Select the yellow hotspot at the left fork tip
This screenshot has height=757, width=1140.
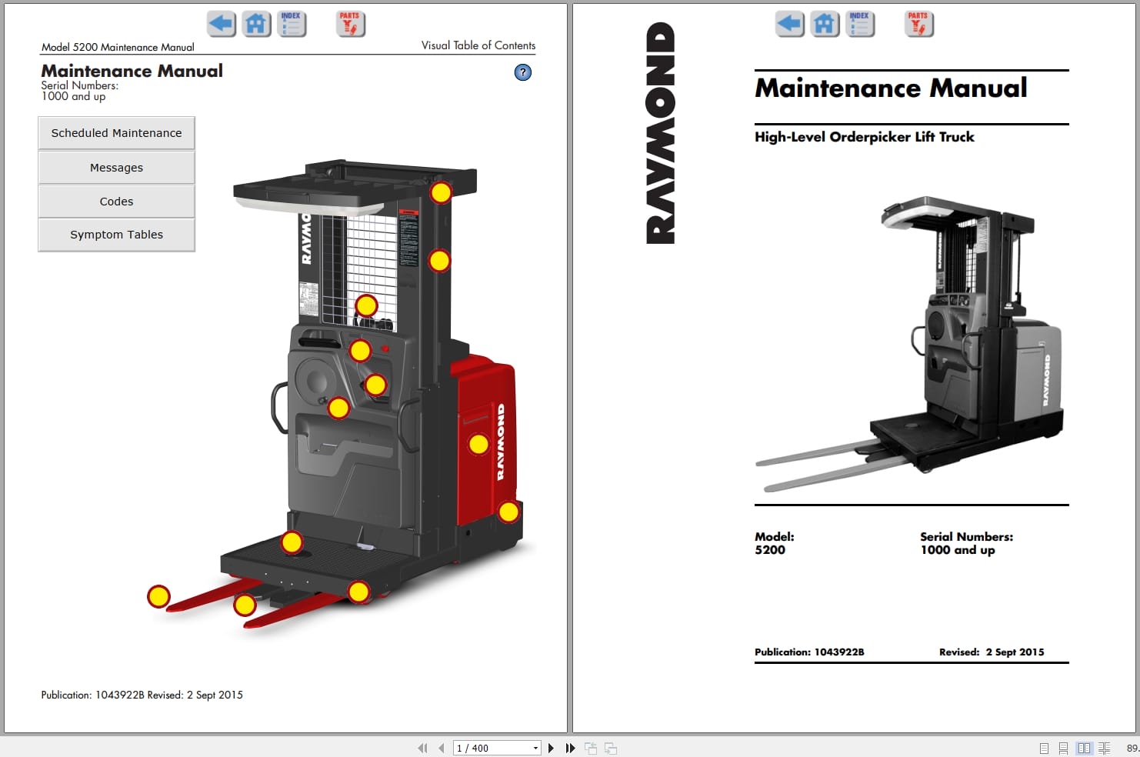click(158, 596)
